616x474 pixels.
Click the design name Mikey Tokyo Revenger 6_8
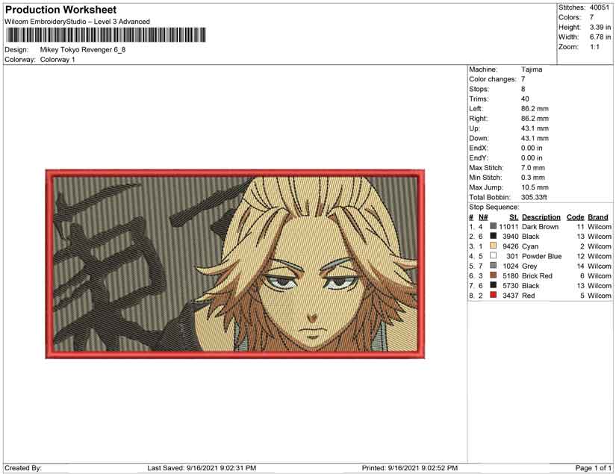tap(83, 50)
